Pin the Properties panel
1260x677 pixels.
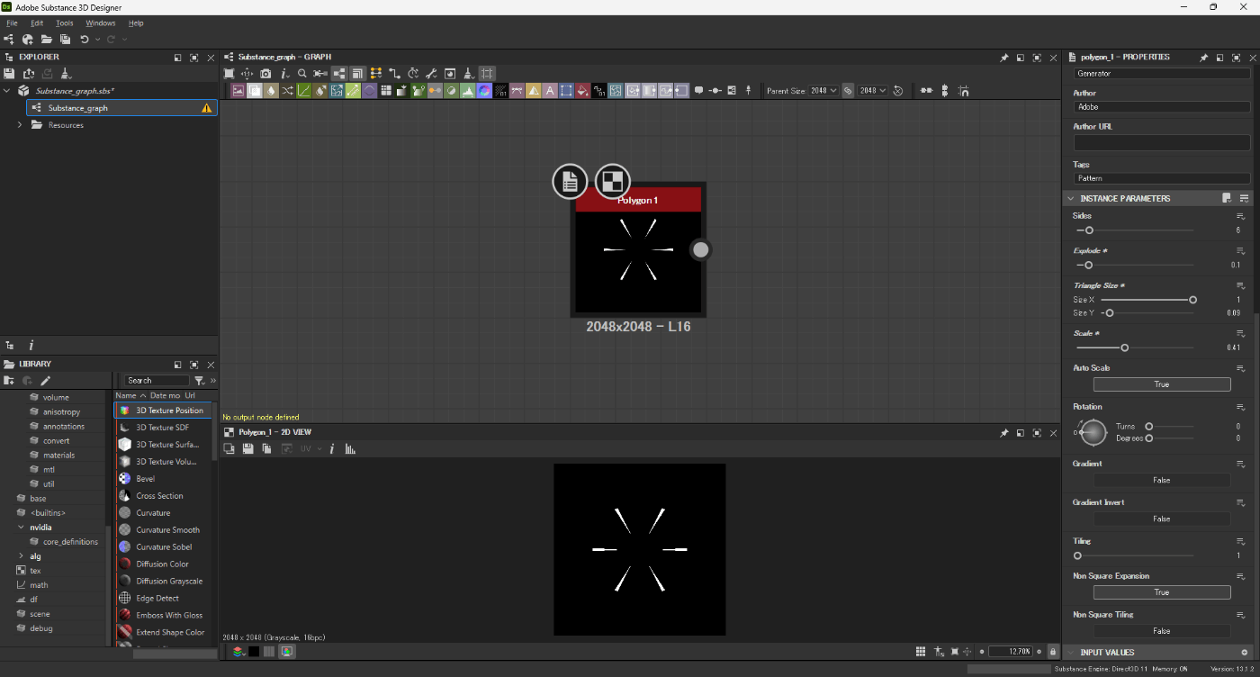pyautogui.click(x=1203, y=58)
